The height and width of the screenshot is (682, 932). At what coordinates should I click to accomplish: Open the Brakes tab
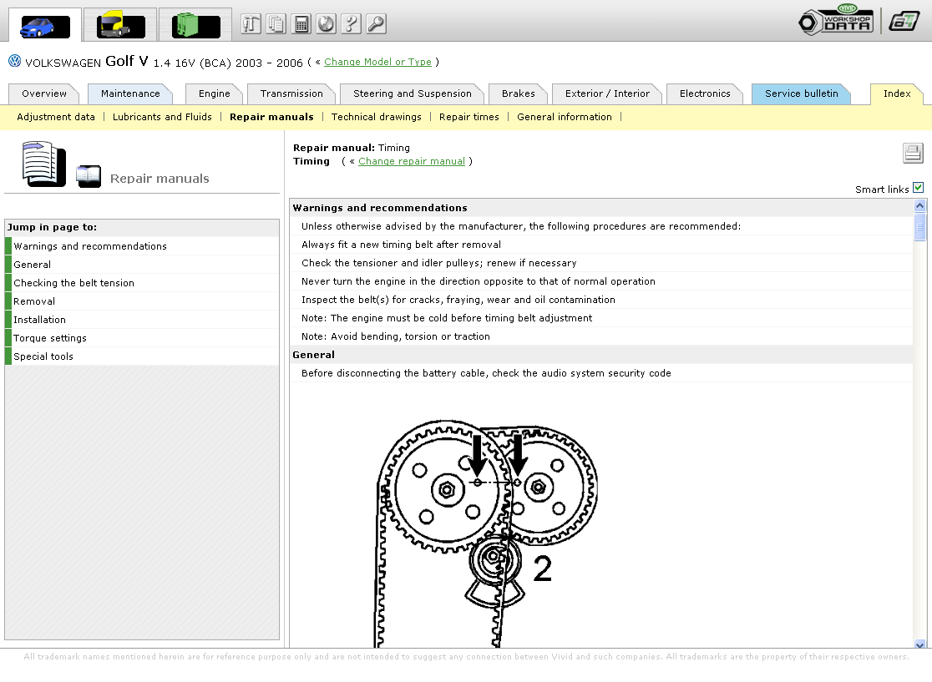click(x=518, y=93)
